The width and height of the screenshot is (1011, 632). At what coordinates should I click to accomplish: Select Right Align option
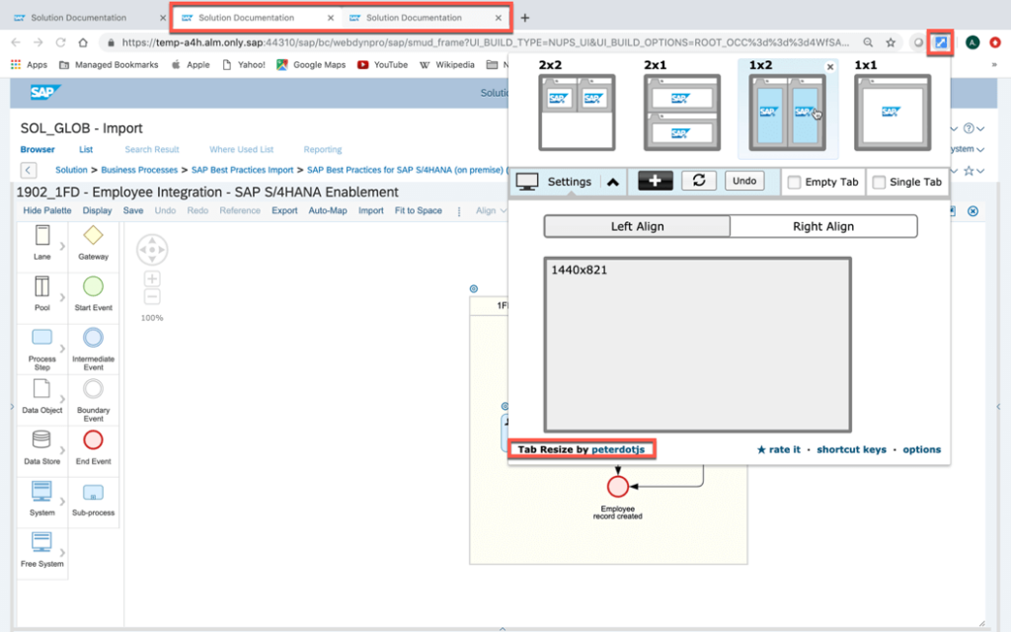click(x=823, y=226)
